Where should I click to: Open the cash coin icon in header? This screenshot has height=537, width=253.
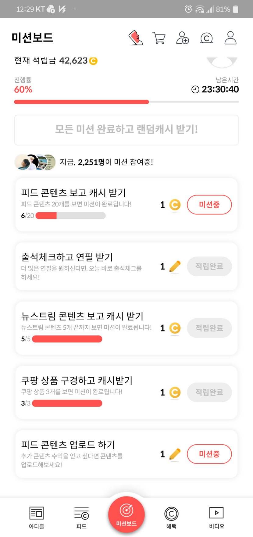coord(206,38)
